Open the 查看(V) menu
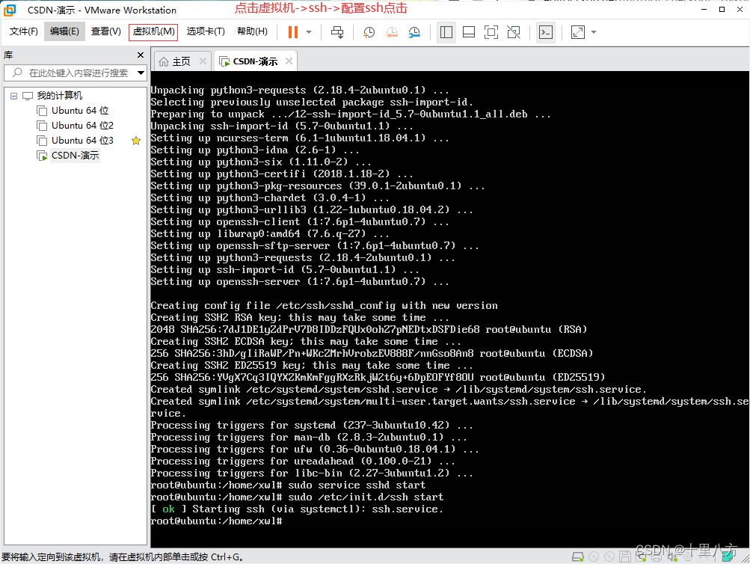This screenshot has width=750, height=564. 105,31
